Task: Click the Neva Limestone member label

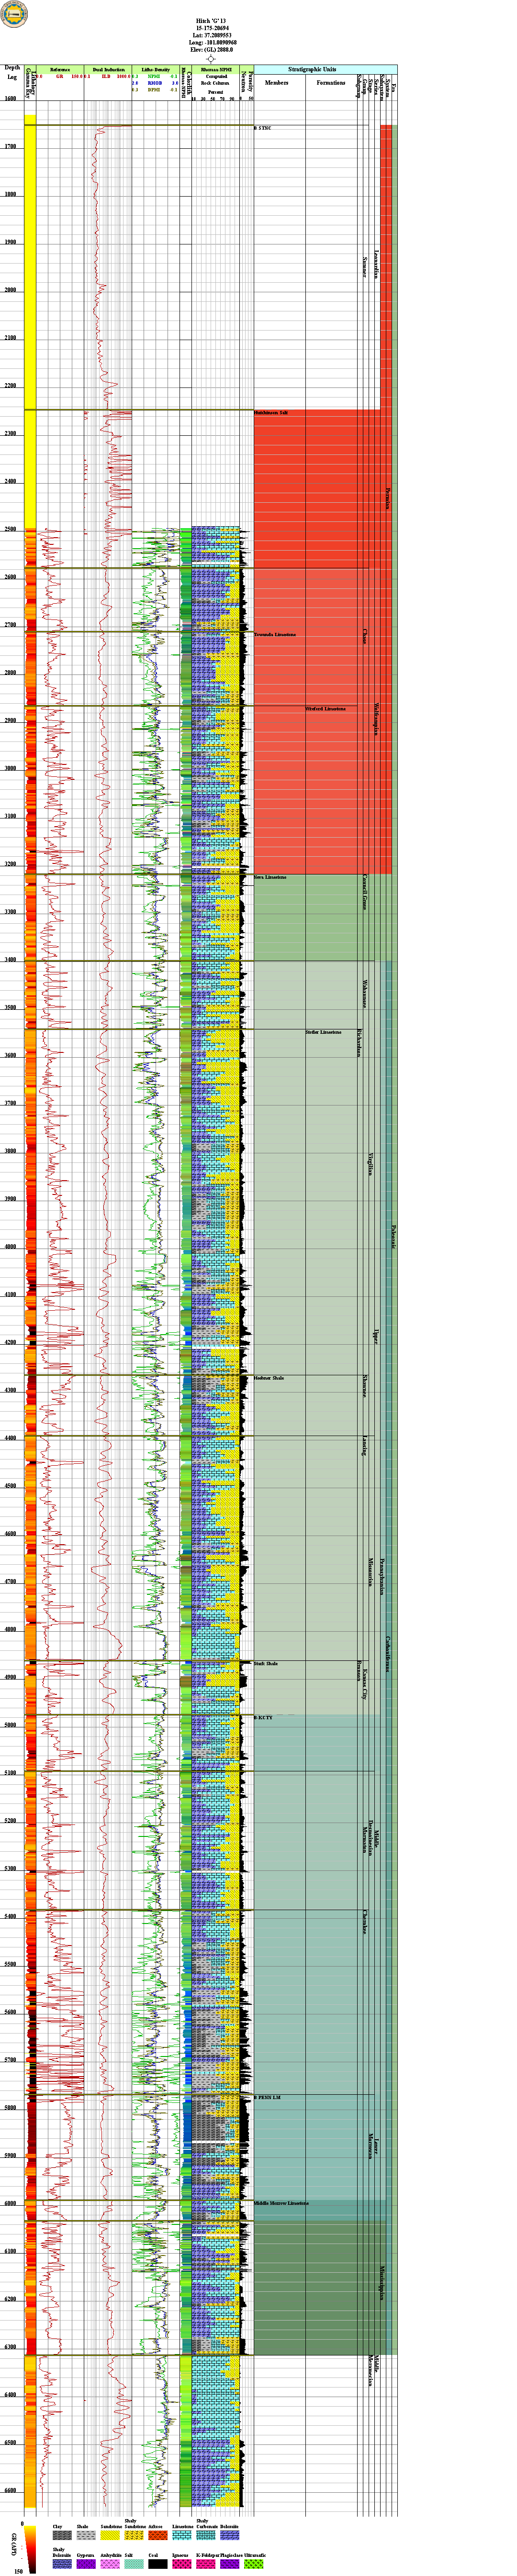Action: (270, 877)
